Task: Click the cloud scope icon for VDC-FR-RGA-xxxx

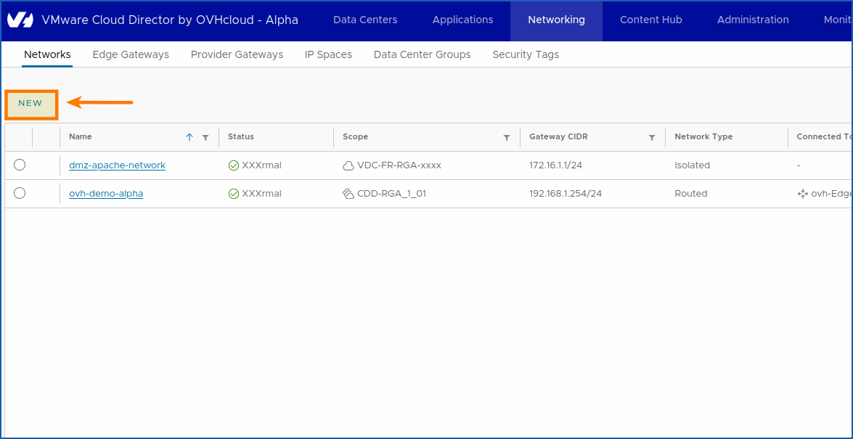Action: click(349, 165)
